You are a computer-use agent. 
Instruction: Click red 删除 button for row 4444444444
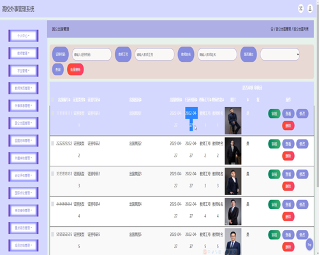288,216
